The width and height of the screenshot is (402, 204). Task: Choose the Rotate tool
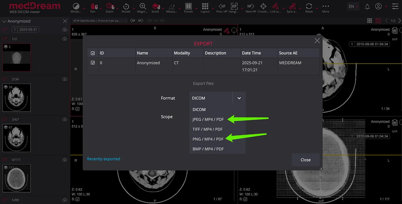126,6
